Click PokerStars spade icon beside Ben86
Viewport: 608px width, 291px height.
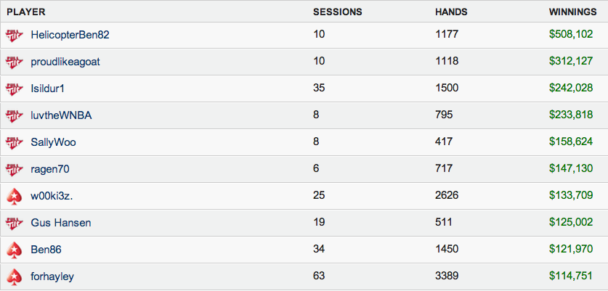point(15,250)
